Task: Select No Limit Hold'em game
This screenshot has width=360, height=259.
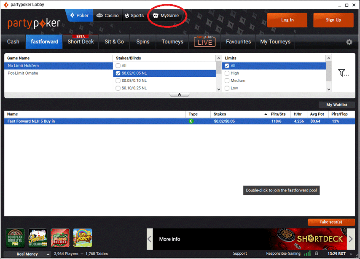Action: coord(59,66)
